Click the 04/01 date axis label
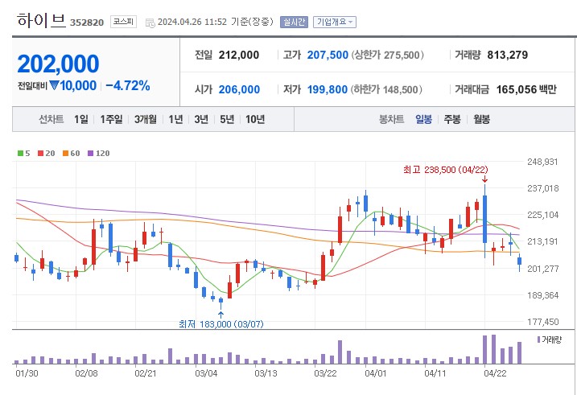 click(376, 373)
